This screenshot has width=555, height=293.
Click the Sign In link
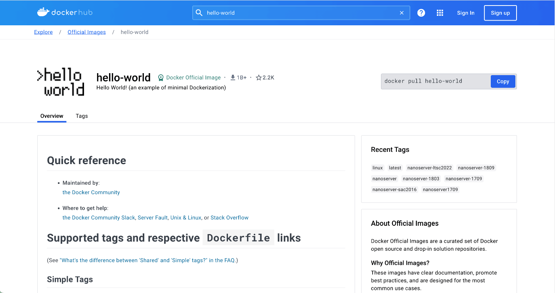(x=465, y=13)
